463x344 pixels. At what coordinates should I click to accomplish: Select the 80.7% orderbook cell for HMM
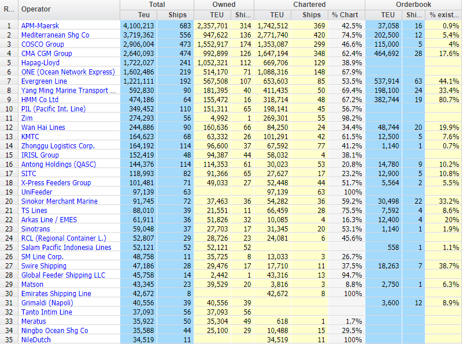(444, 100)
